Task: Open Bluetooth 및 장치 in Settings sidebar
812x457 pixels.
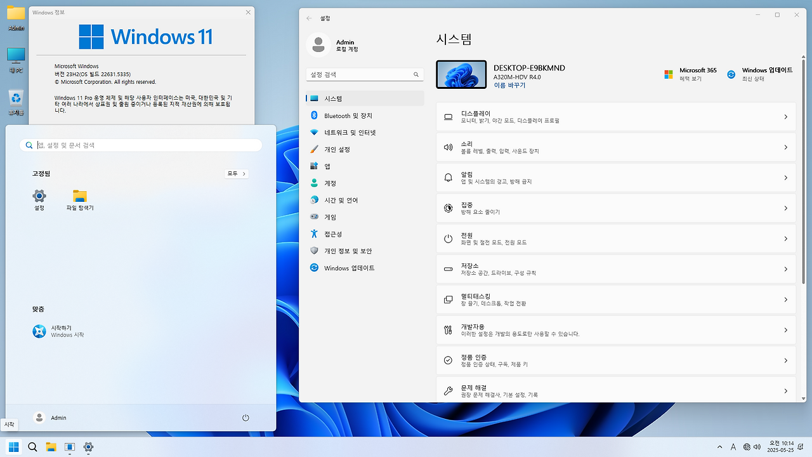Action: click(365, 116)
